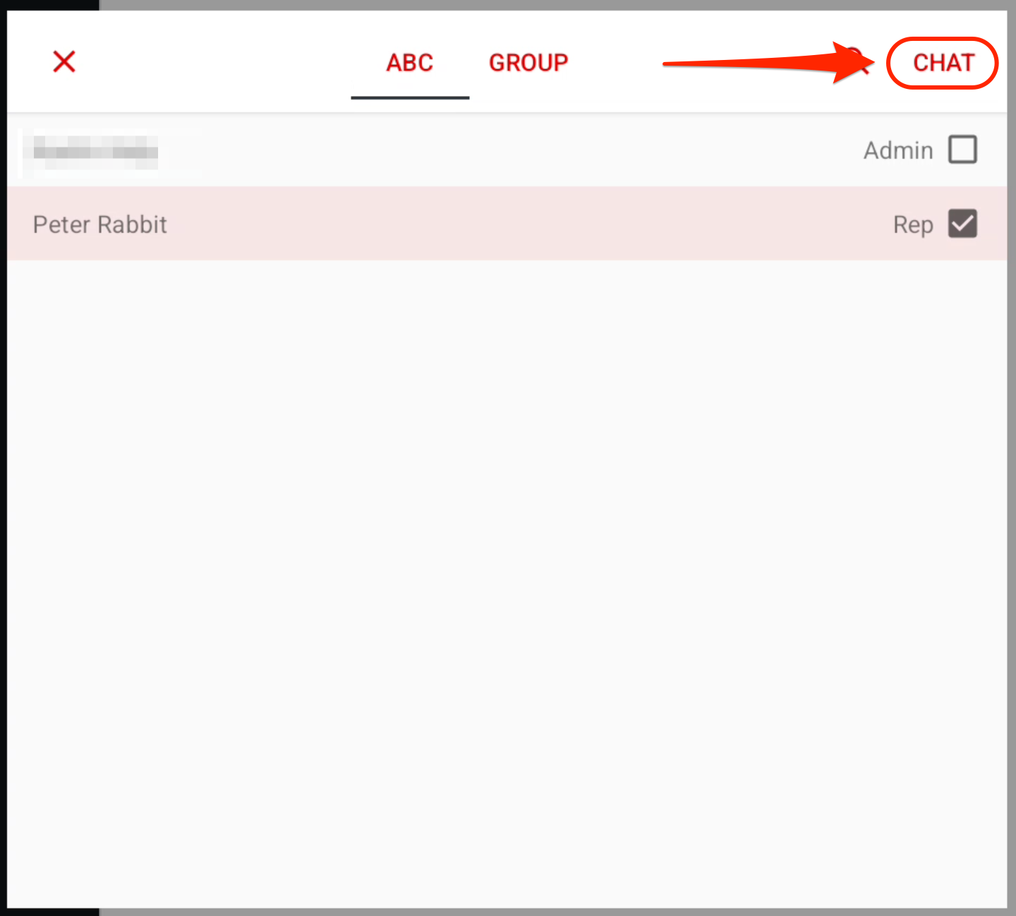
Task: Select the ABC tab
Action: pos(409,63)
